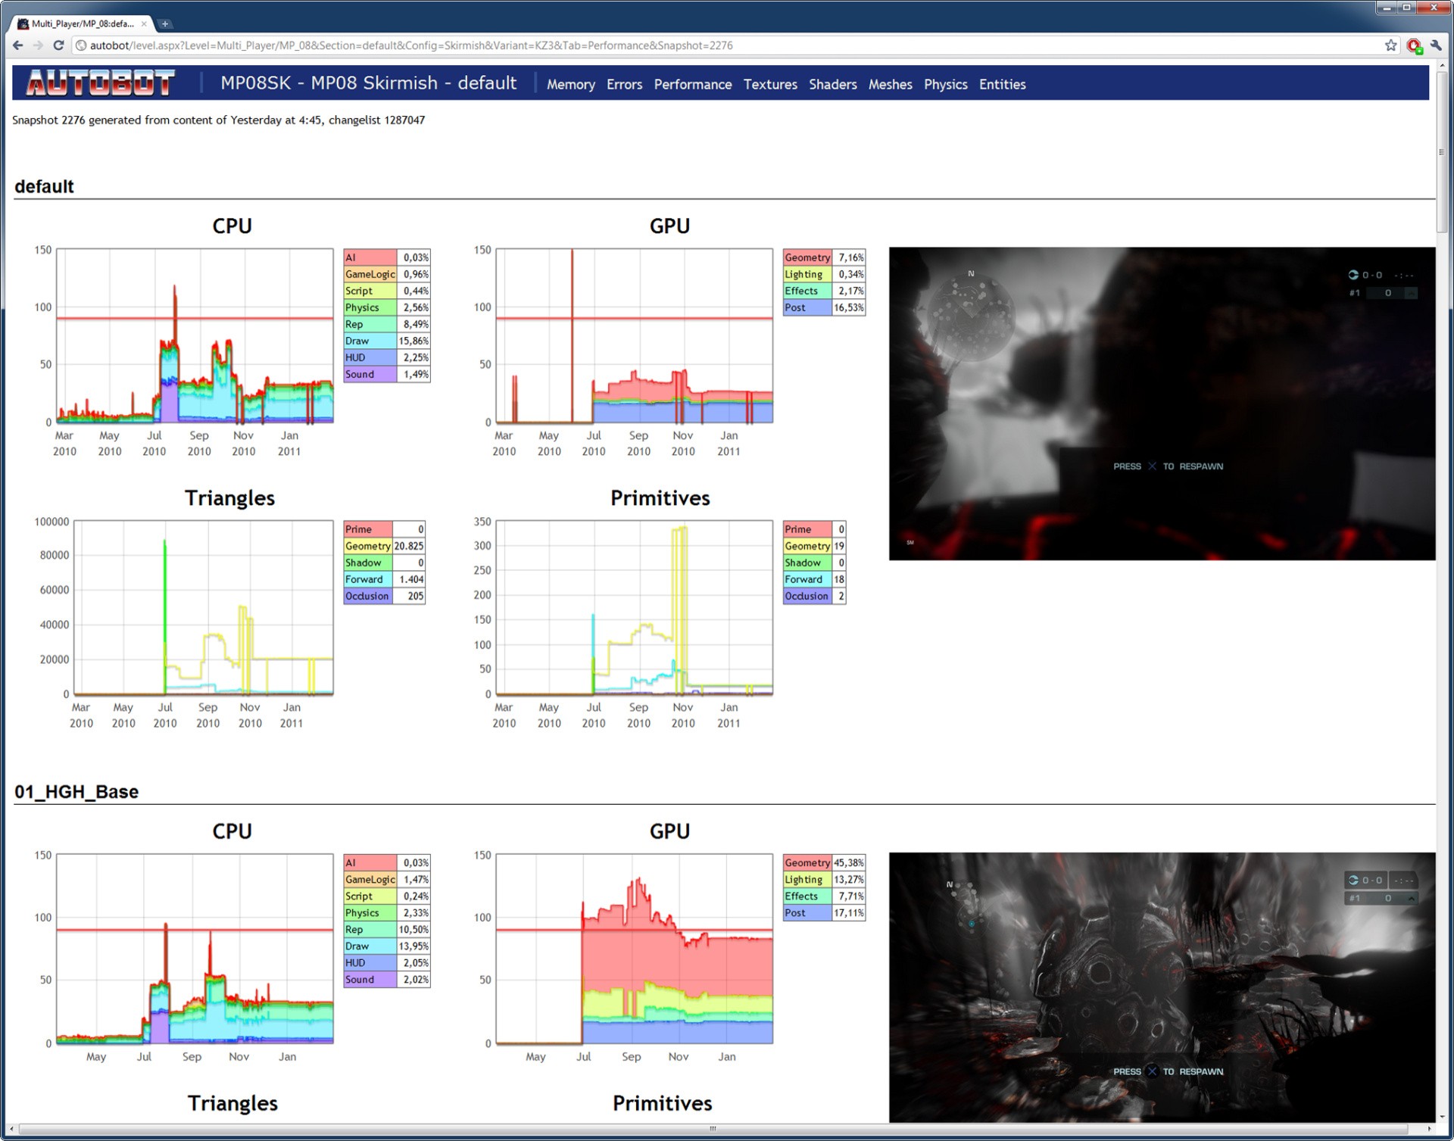Open the Entities page
The height and width of the screenshot is (1141, 1454).
[x=1002, y=85]
